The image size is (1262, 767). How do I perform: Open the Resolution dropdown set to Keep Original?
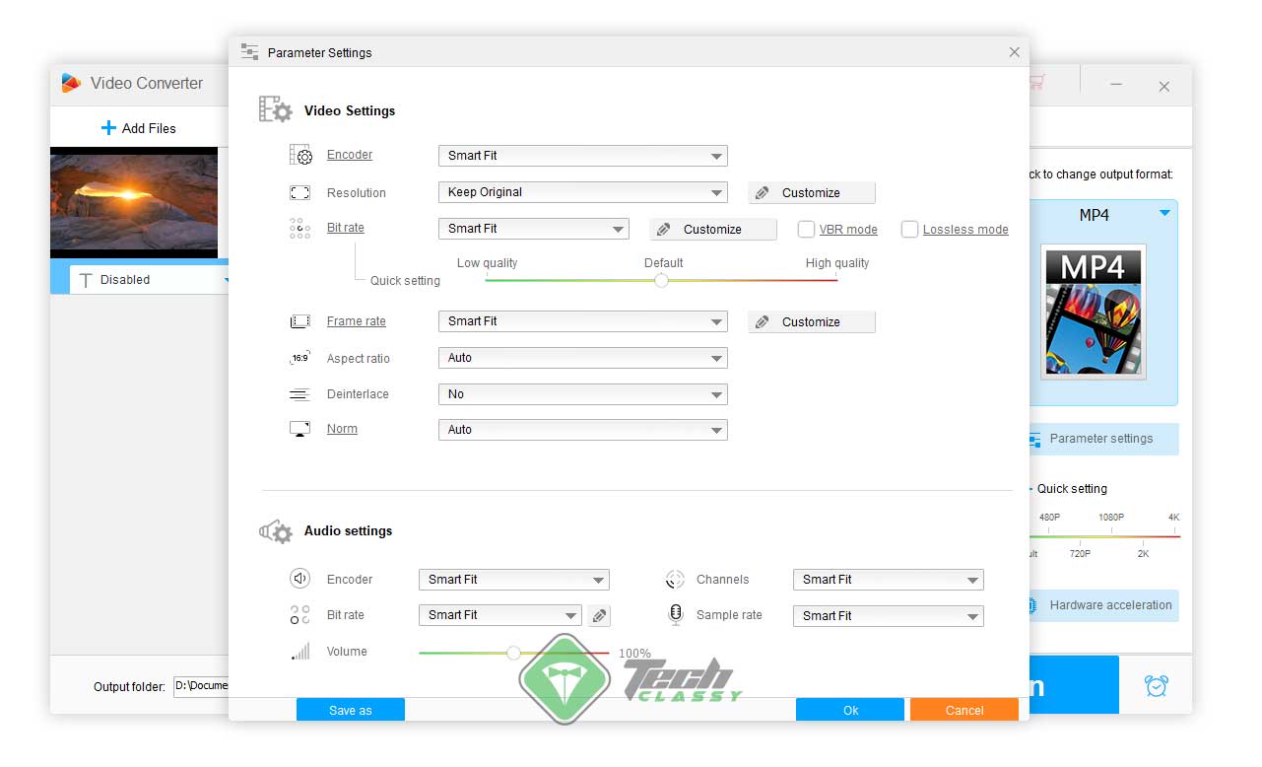(x=582, y=192)
